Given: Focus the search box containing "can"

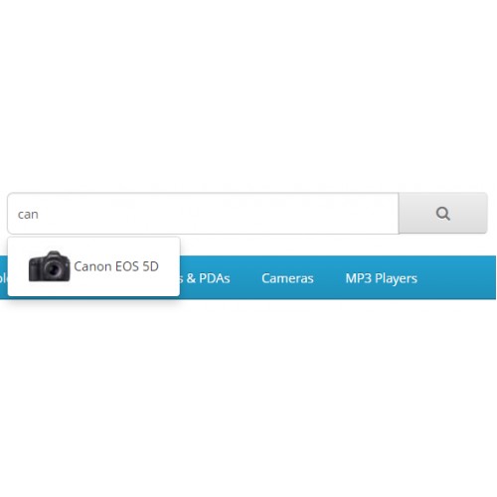Looking at the screenshot, I should click(203, 214).
